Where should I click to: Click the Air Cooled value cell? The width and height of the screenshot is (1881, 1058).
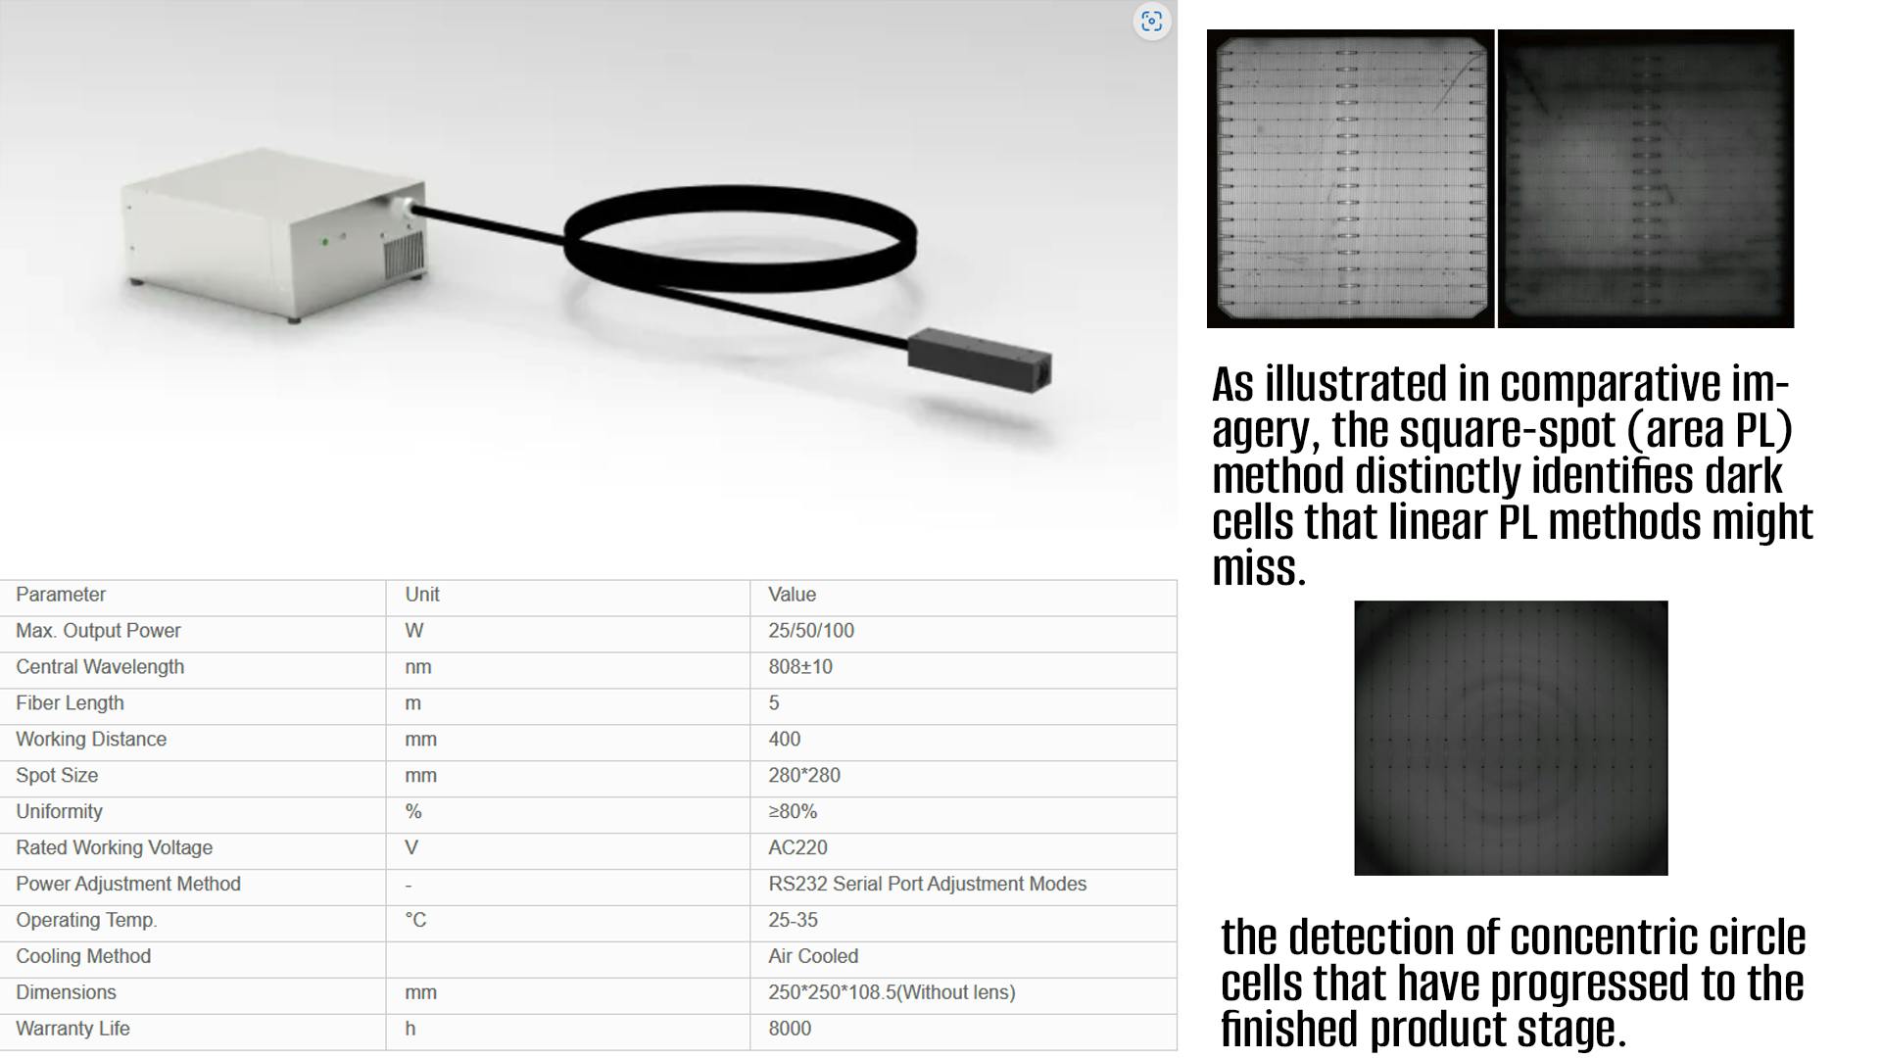tap(813, 957)
